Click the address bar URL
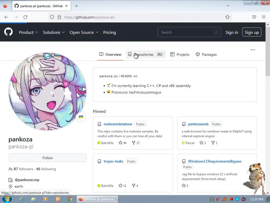This screenshot has height=203, width=270. click(x=89, y=17)
